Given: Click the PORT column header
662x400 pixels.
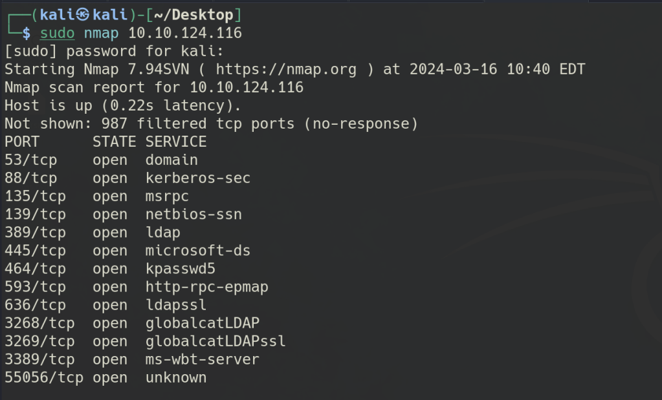Looking at the screenshot, I should coord(22,142).
